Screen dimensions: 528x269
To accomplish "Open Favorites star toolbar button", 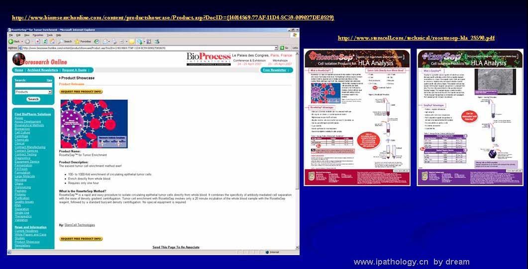I will click(83, 42).
